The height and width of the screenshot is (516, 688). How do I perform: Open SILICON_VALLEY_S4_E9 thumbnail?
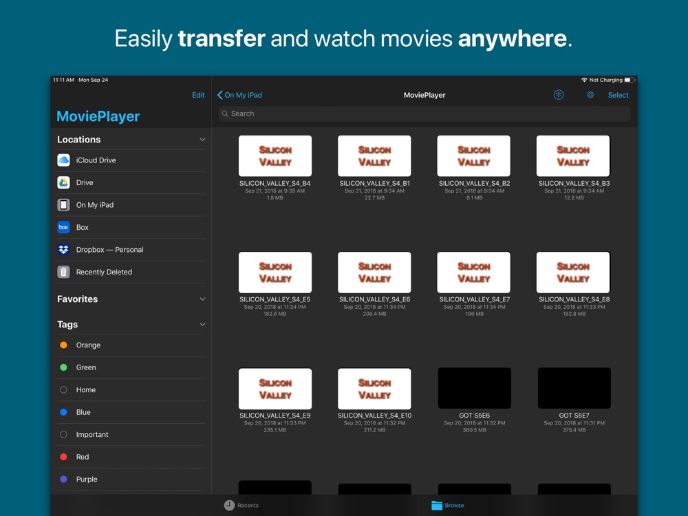[275, 389]
